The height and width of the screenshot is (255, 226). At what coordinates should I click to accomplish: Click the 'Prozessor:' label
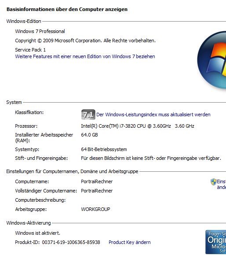click(26, 126)
